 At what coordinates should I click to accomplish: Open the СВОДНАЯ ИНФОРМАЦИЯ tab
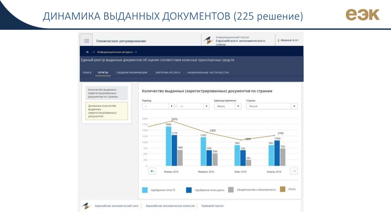[132, 72]
